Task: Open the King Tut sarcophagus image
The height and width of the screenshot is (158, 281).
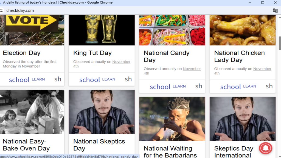Action: [102, 30]
